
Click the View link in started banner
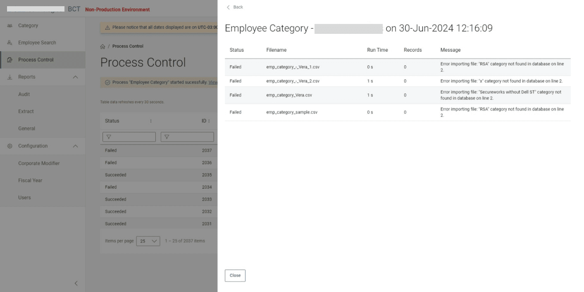pyautogui.click(x=213, y=82)
